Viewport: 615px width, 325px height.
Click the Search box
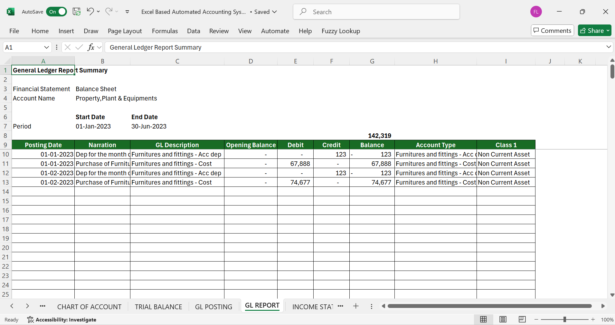click(x=376, y=12)
